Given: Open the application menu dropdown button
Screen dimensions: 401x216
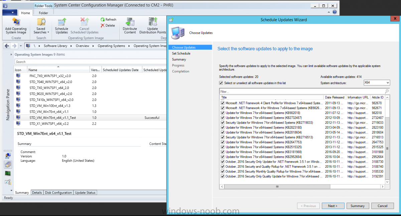Looking at the screenshot, I should pyautogui.click(x=9, y=13).
